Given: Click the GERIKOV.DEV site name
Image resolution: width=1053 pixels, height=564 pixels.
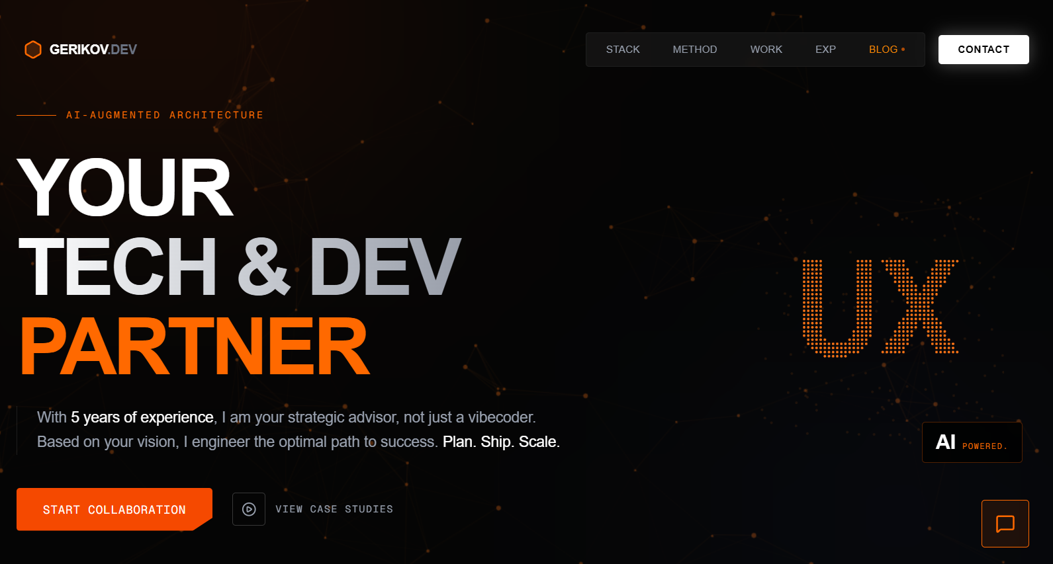Looking at the screenshot, I should point(93,50).
